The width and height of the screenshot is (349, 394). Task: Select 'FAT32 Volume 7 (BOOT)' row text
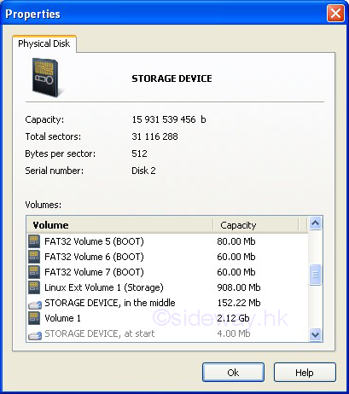[x=94, y=272]
